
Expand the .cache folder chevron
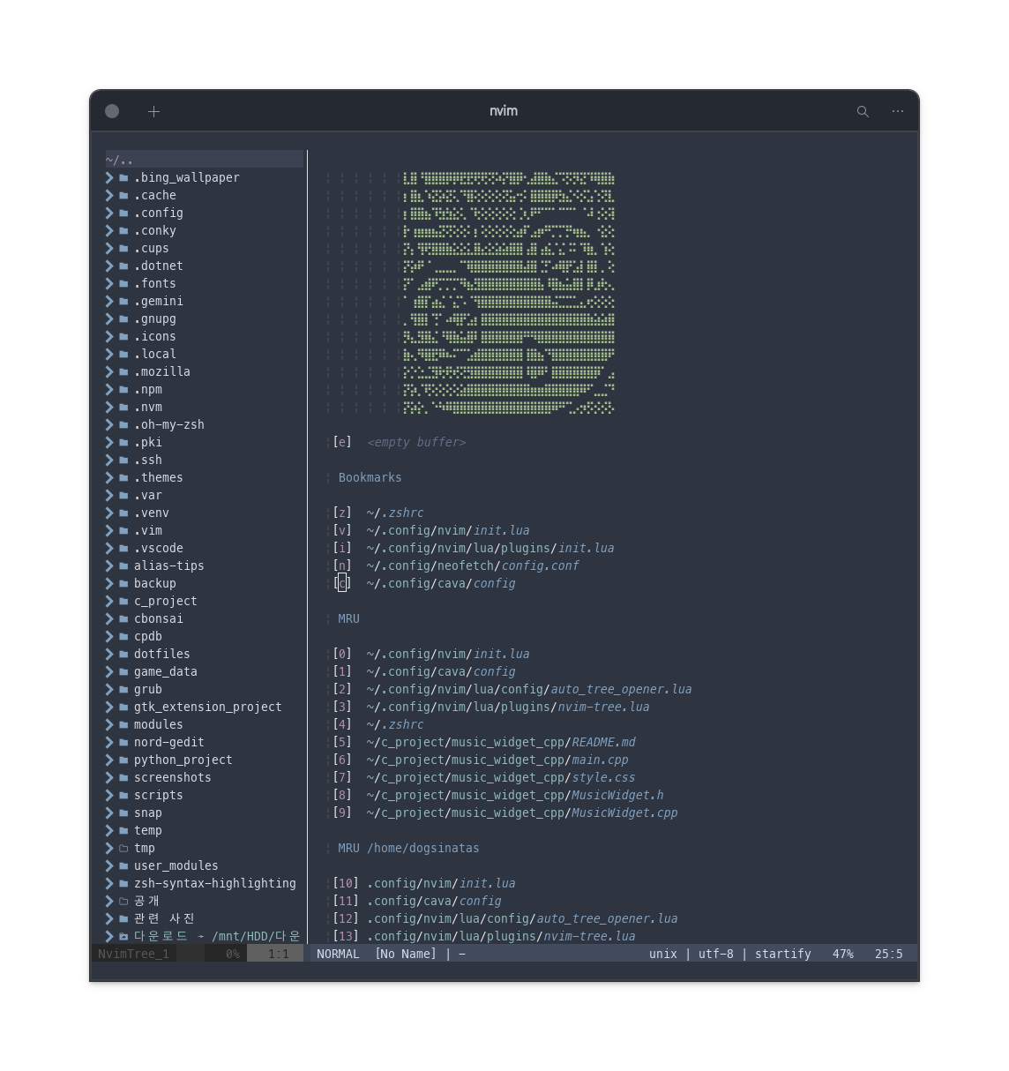(x=109, y=195)
